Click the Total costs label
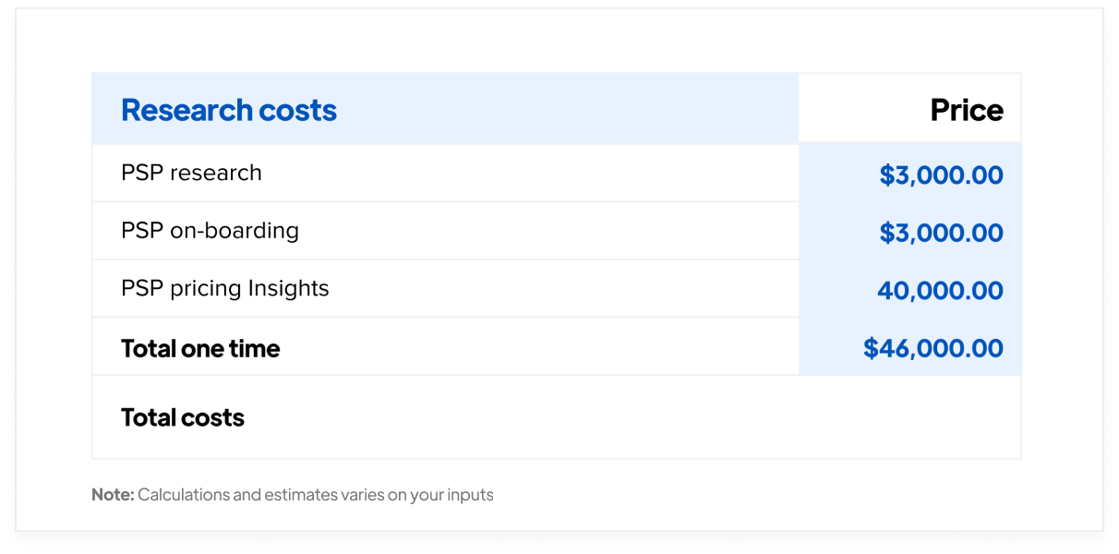Viewport: 1119px width, 554px height. pyautogui.click(x=183, y=417)
